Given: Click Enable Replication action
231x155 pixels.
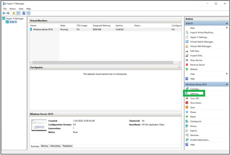Looking at the screenshot, I should tap(200, 140).
